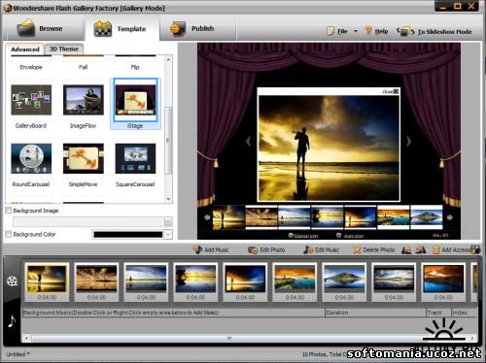Click the Envelope template label
Image resolution: width=486 pixels, height=363 pixels.
click(x=31, y=67)
